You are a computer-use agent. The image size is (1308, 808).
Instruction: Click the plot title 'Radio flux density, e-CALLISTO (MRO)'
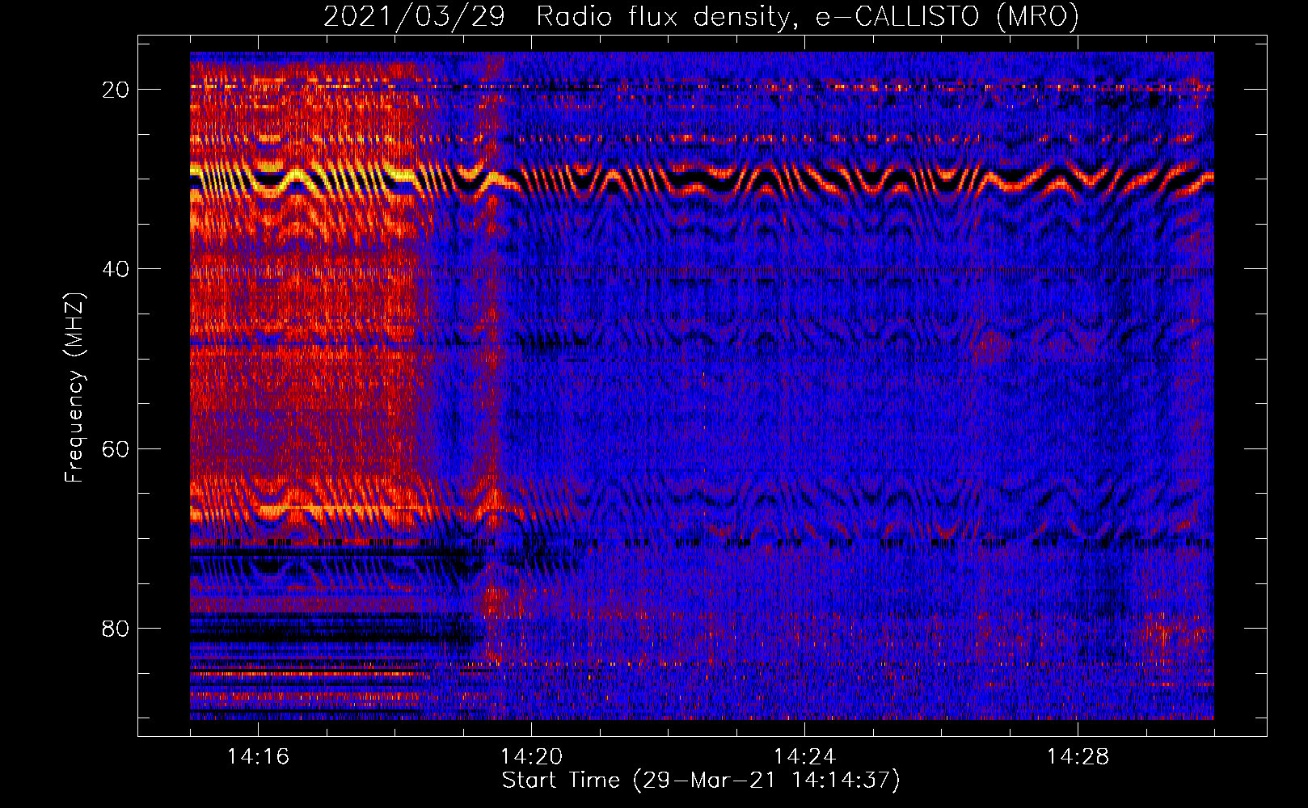[x=808, y=16]
